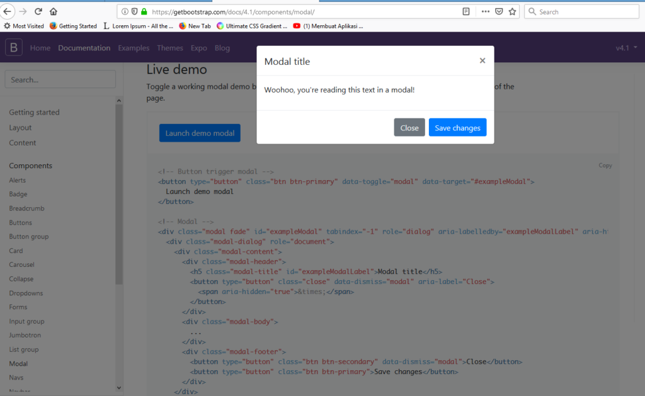Open the New Tab bookmark
This screenshot has width=645, height=396.
195,26
